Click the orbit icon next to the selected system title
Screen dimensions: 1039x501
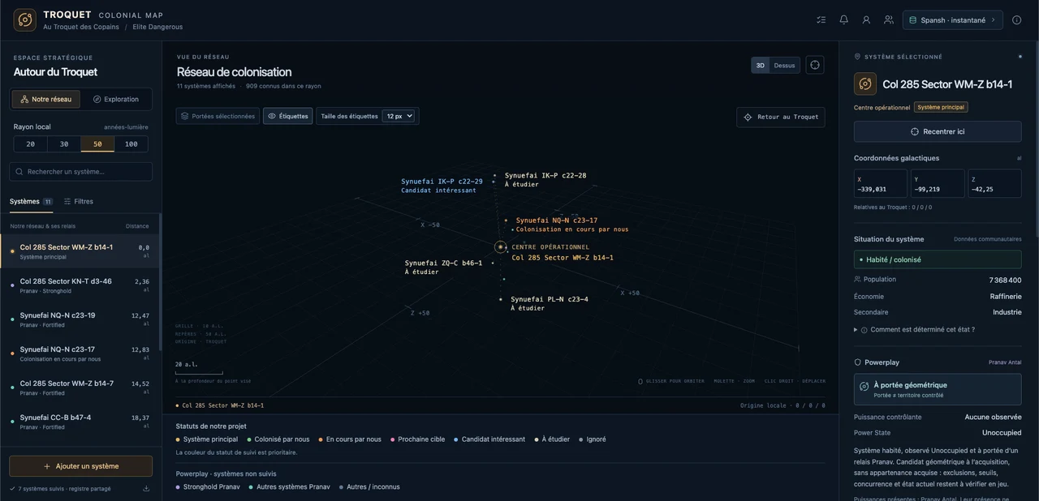click(x=865, y=84)
